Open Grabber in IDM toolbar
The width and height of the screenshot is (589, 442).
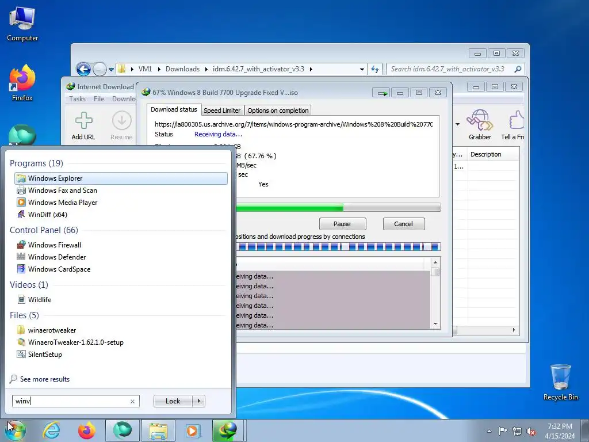480,125
